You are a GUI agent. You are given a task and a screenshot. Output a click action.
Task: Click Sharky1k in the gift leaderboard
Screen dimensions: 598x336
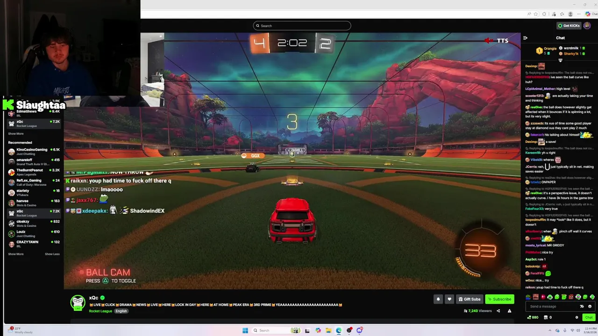(571, 54)
